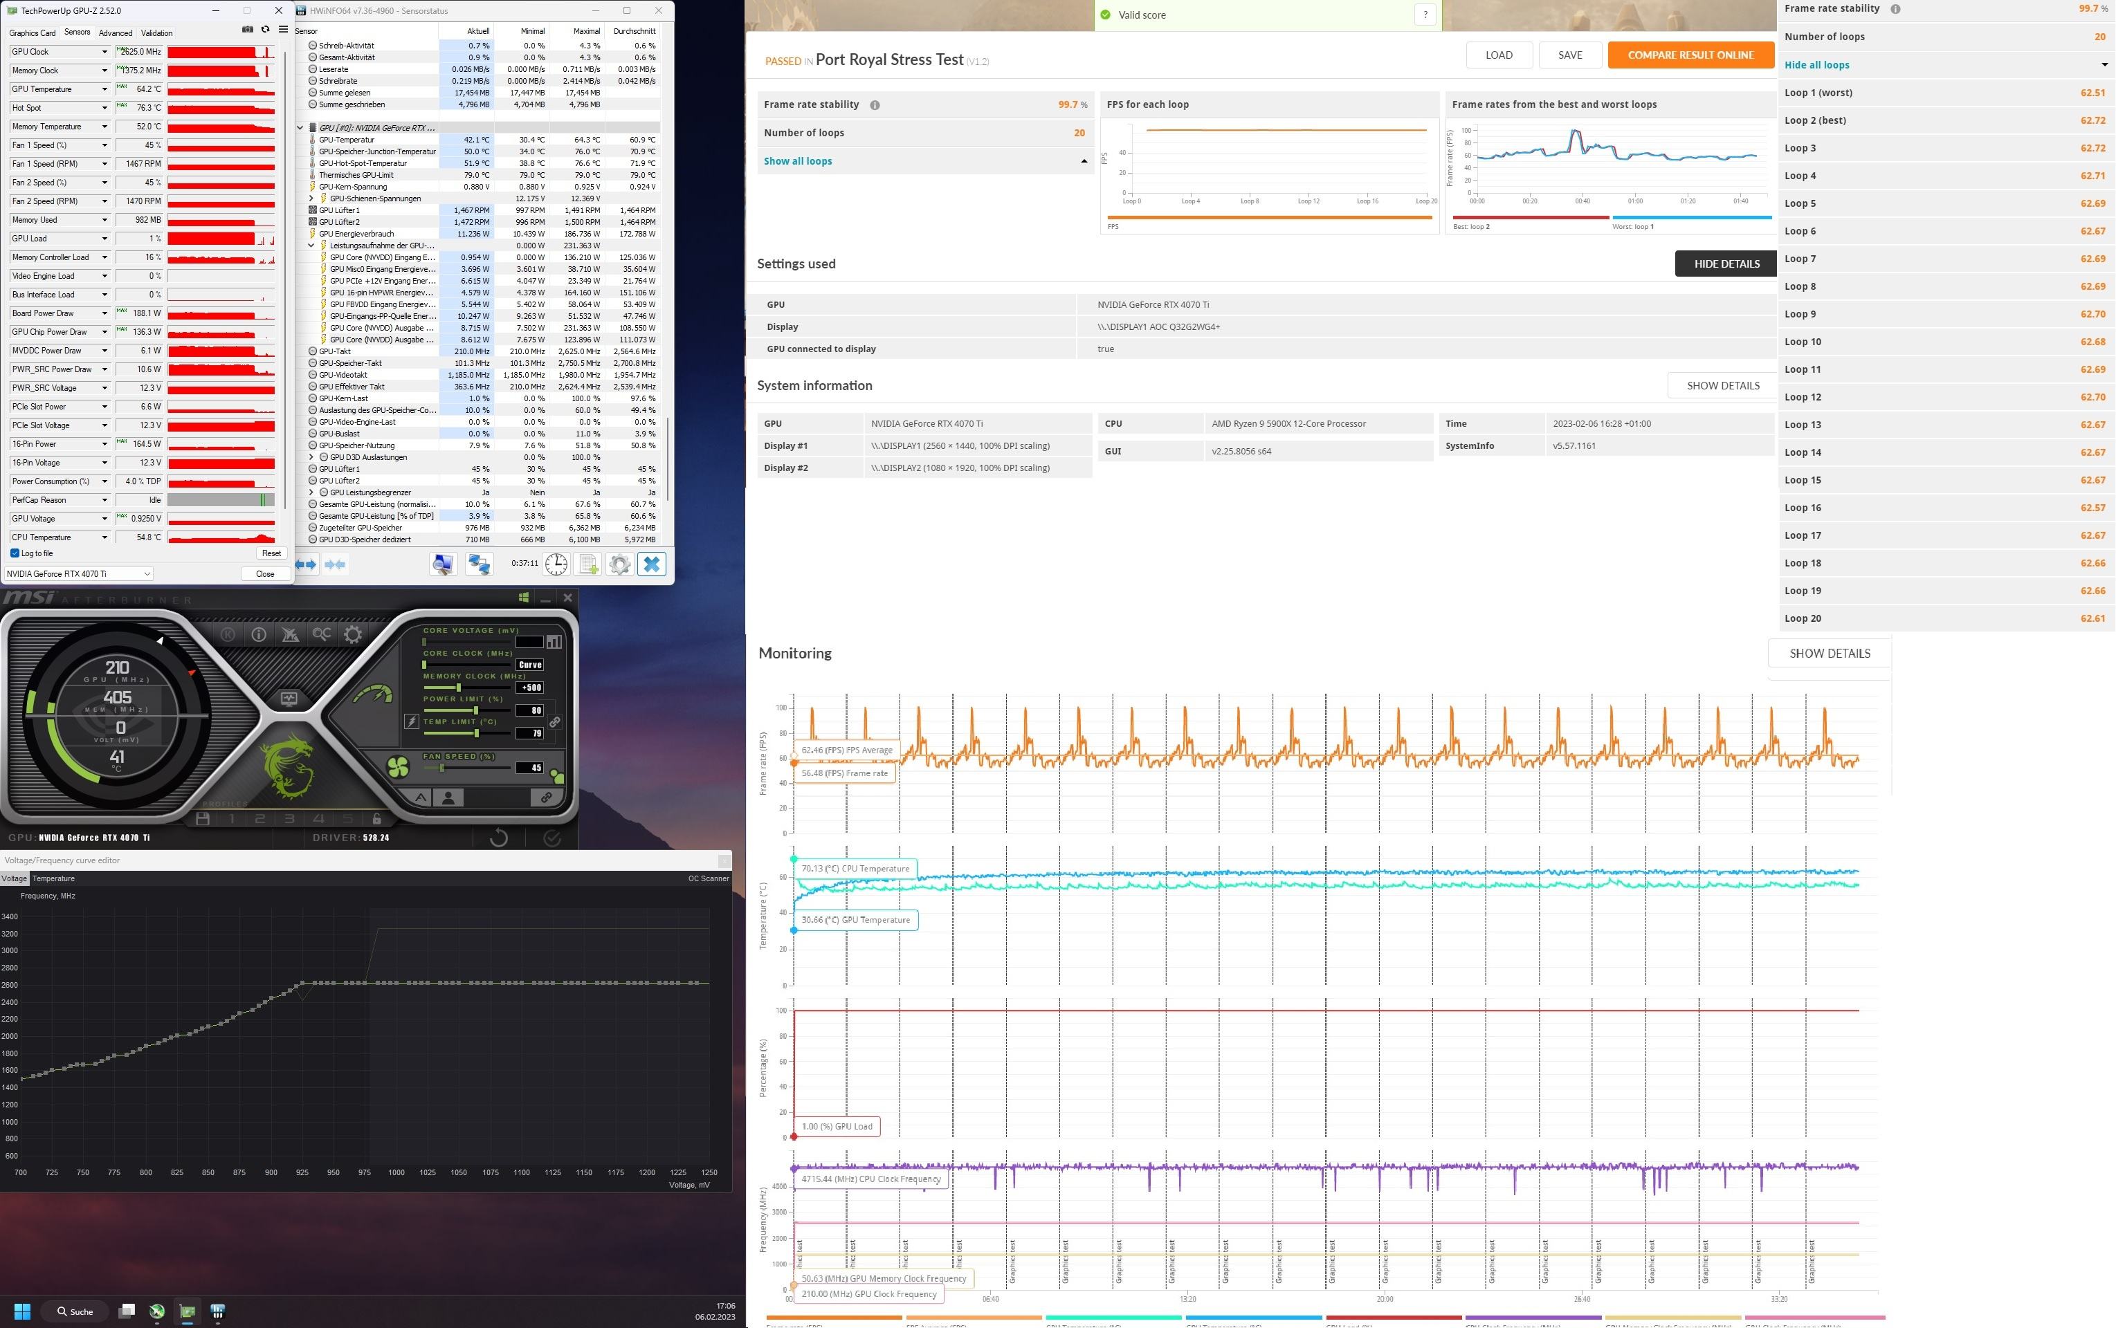Open HWiNFO sensor summary monitor icon
Image resolution: width=2116 pixels, height=1328 pixels.
click(443, 564)
